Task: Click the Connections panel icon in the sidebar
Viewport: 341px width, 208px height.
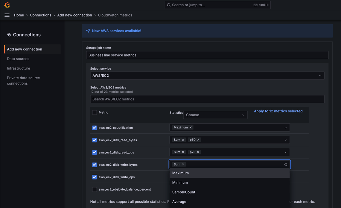Action: pyautogui.click(x=9, y=34)
